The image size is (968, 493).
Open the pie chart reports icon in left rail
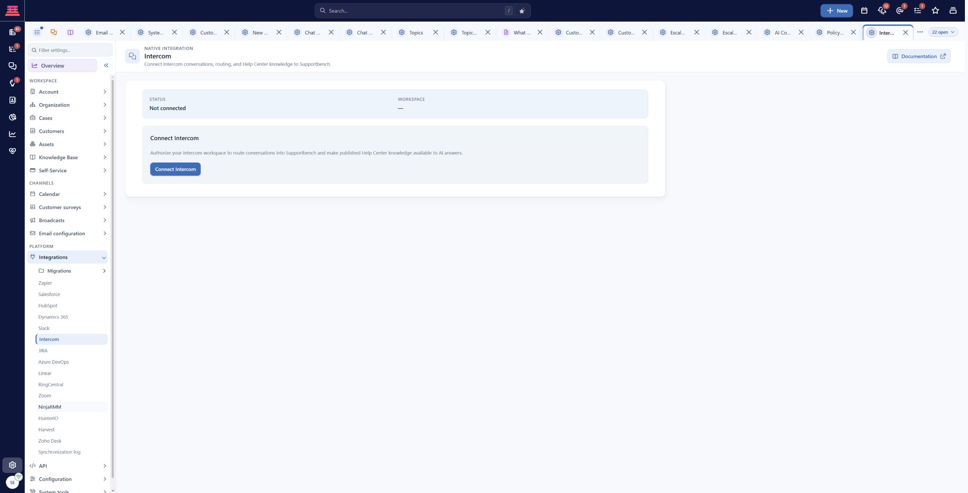point(12,117)
